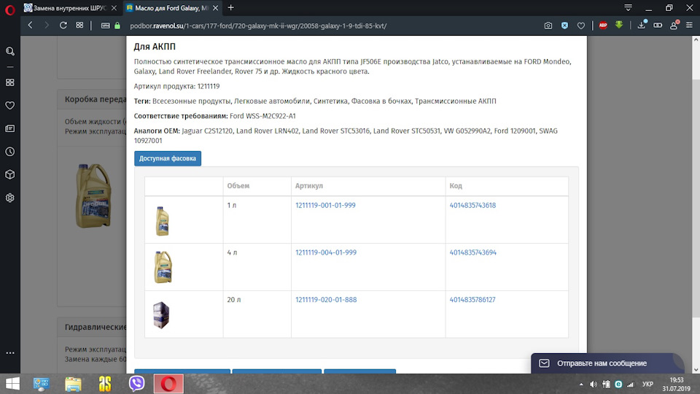Viewport: 700px width, 394px height.
Task: Open article link 1211119-004-01-999
Action: coord(326,252)
